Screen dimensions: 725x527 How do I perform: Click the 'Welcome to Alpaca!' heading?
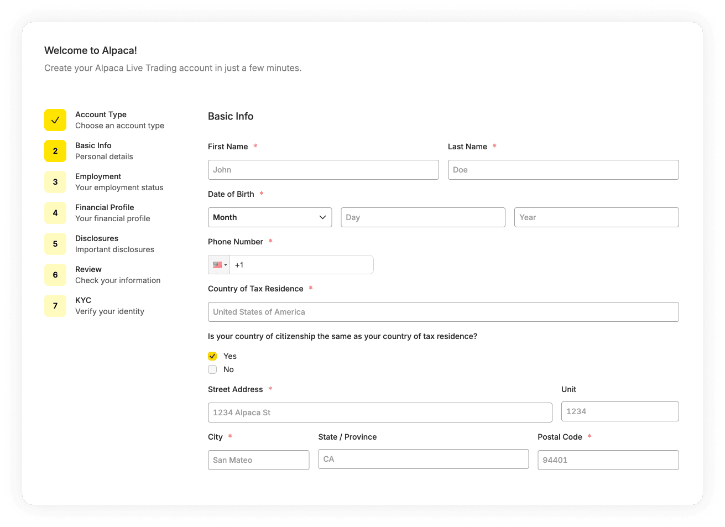click(x=91, y=50)
